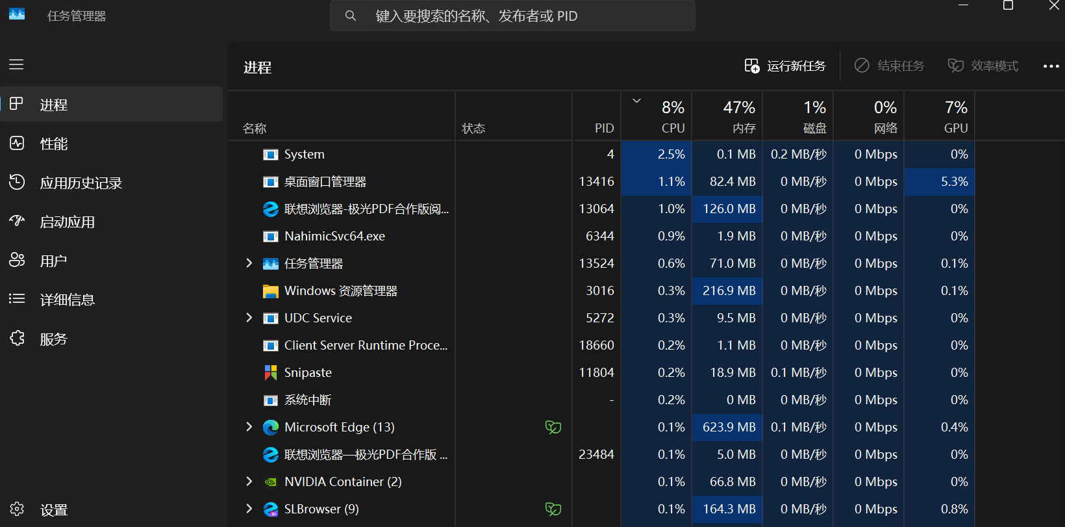Screen dimensions: 1065x527
Task: Sort by the PID column header
Action: point(596,116)
